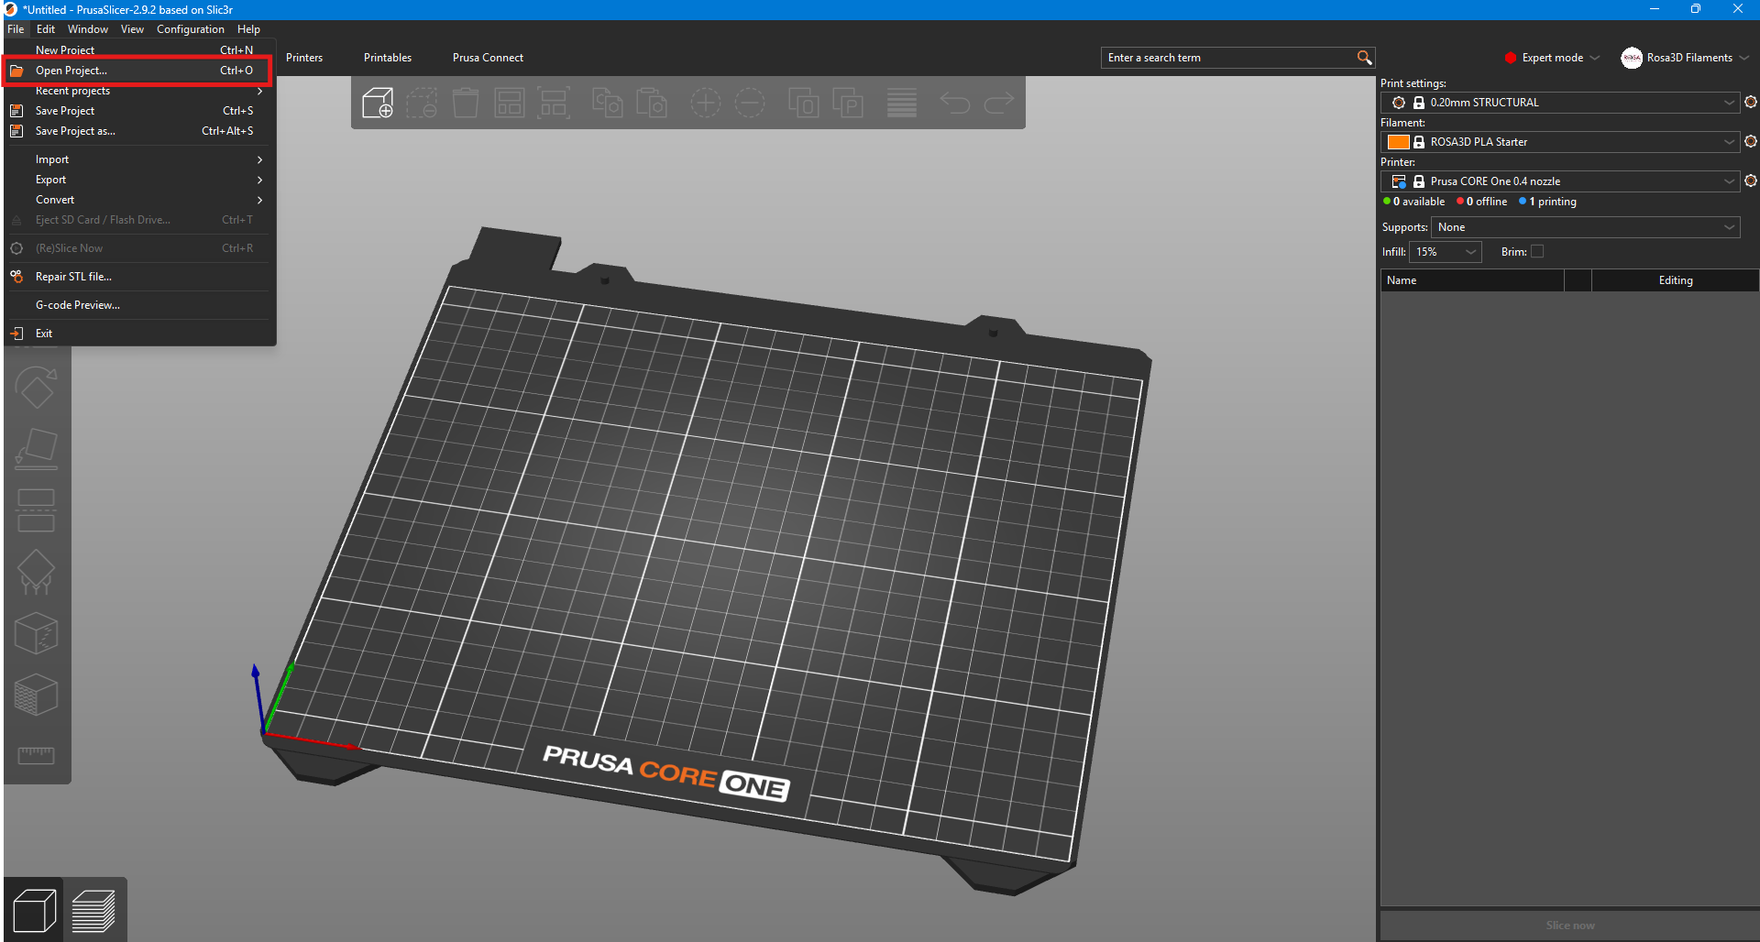Screen dimensions: 1760x942
Task: Click the search term input field
Action: pos(1228,58)
